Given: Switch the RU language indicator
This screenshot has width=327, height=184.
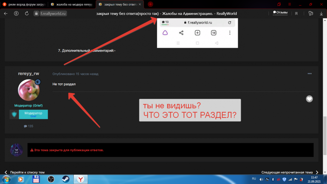Looking at the screenshot, I should [x=254, y=179].
